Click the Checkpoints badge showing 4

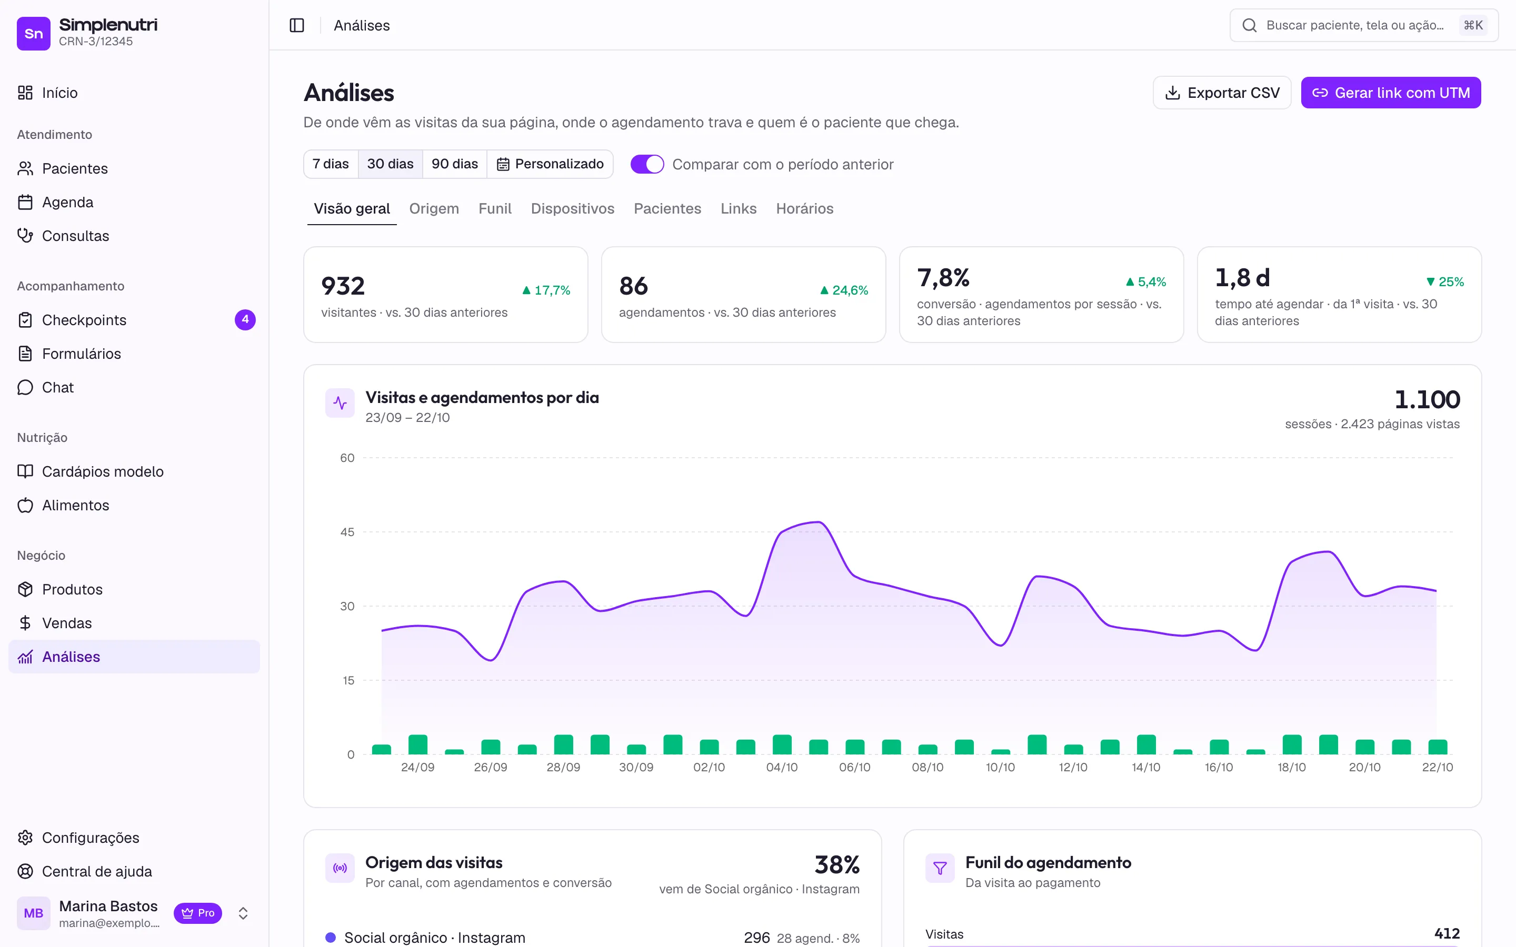(245, 320)
